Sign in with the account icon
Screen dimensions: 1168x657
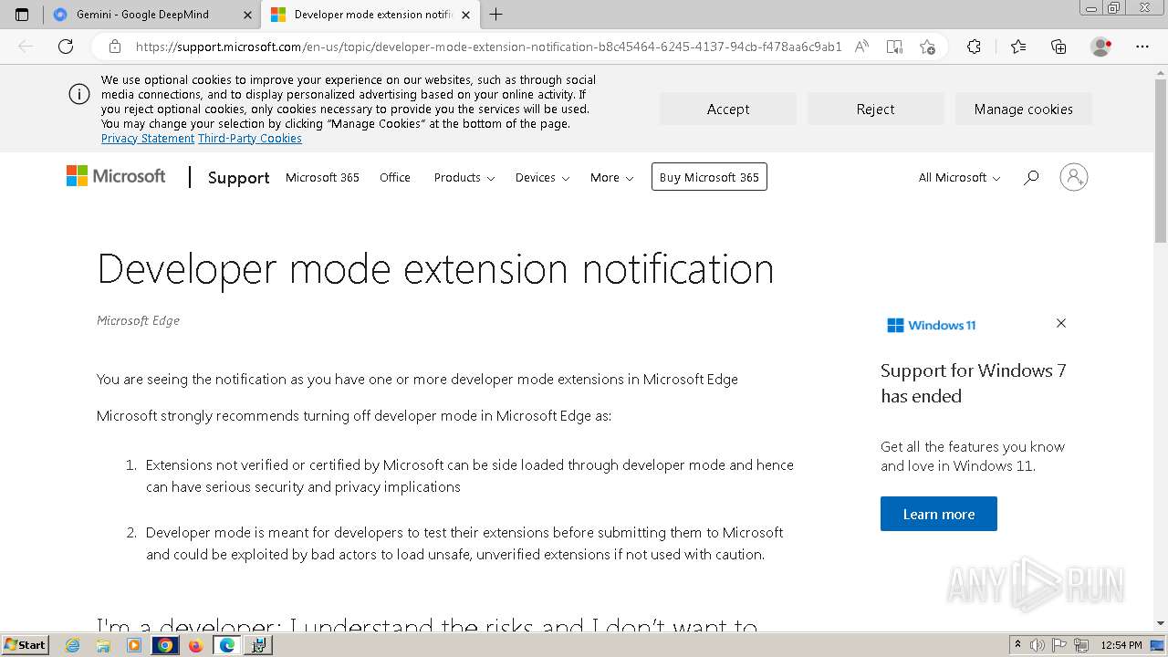pos(1074,177)
